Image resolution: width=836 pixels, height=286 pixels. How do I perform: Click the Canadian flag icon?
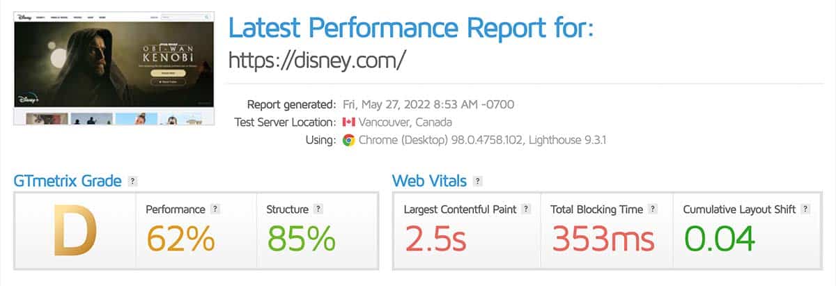pyautogui.click(x=348, y=122)
